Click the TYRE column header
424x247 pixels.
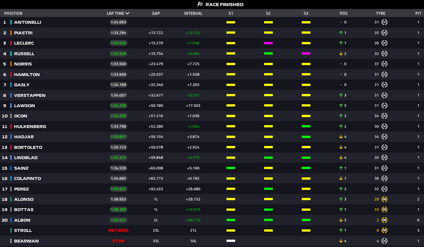(381, 13)
